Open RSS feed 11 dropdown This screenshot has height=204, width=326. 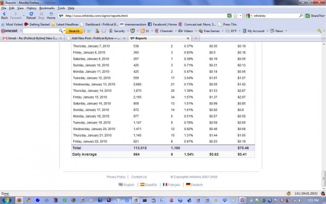click(x=147, y=31)
